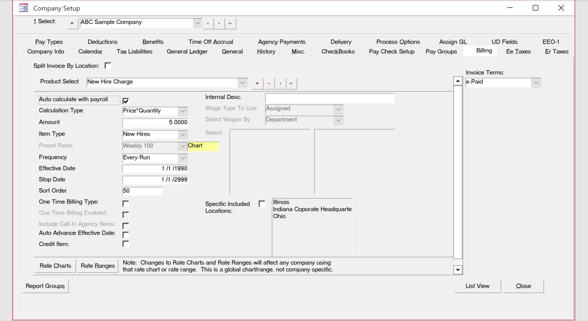The image size is (588, 321).
Task: Go to next product record
Action: pos(280,83)
